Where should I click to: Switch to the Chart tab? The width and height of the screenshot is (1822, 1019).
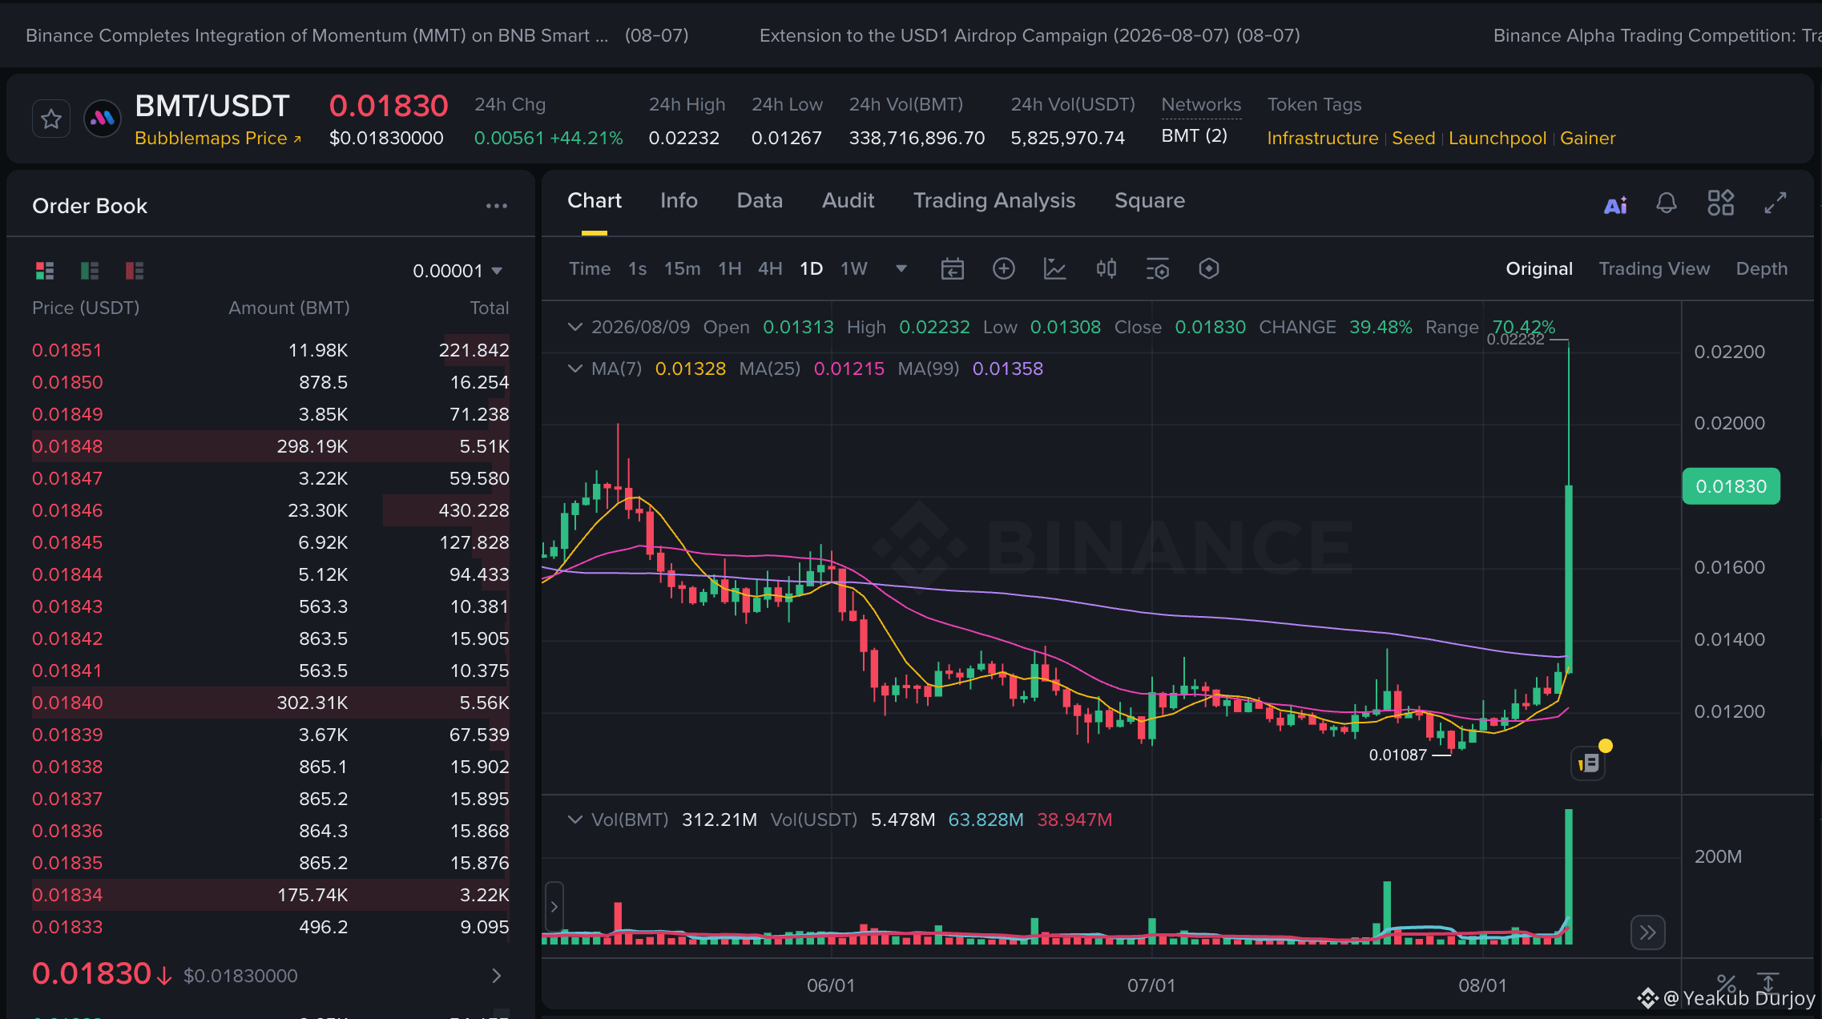tap(594, 201)
